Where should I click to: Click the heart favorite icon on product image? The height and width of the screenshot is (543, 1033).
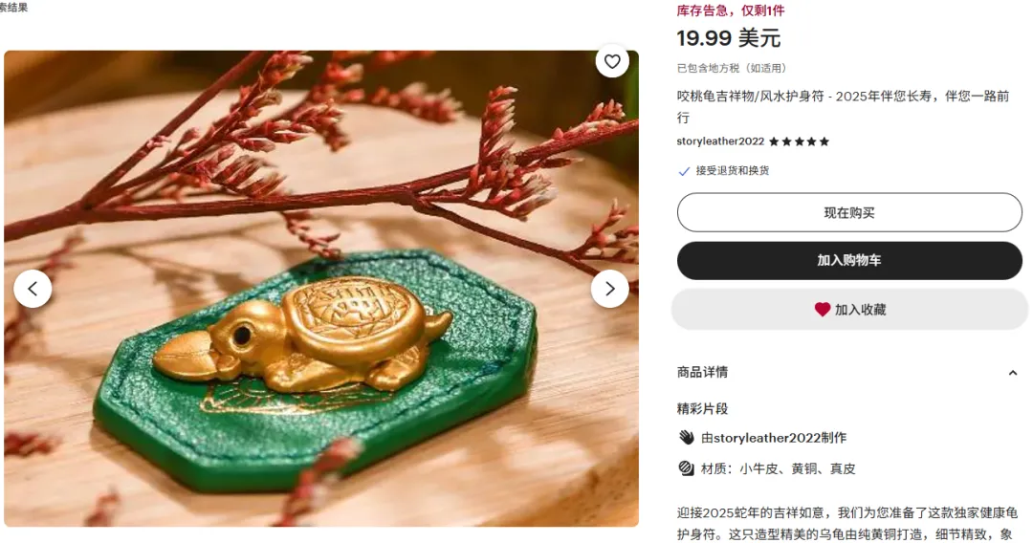pos(612,61)
